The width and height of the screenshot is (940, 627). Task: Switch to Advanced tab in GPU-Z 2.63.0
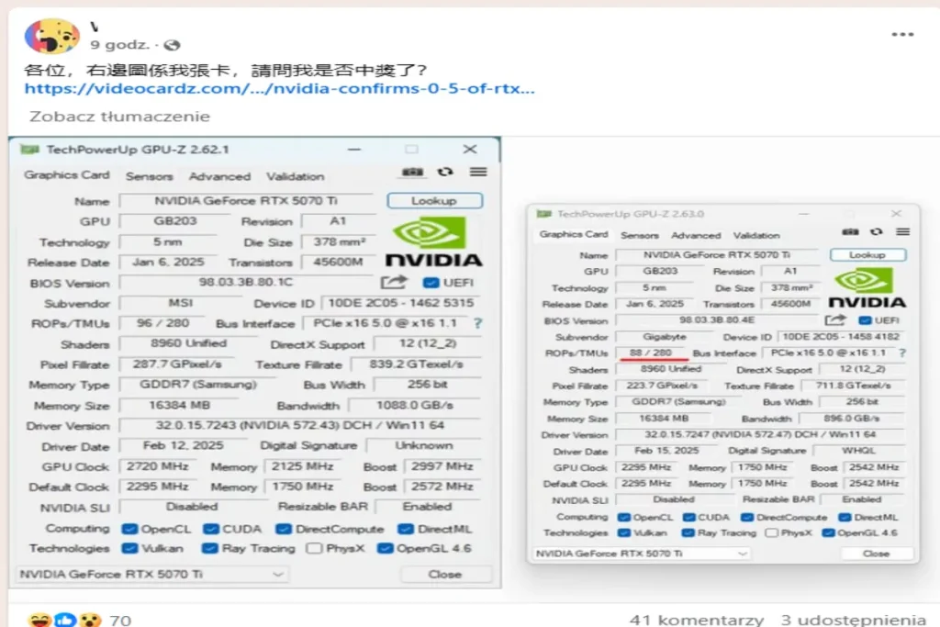tap(696, 236)
